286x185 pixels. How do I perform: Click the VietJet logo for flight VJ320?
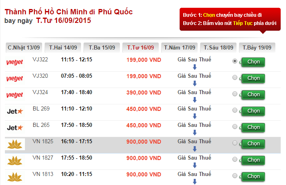[x=15, y=79]
